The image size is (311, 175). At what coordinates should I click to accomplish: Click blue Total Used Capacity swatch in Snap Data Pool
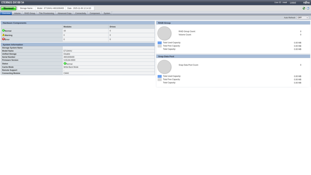pyautogui.click(x=160, y=76)
